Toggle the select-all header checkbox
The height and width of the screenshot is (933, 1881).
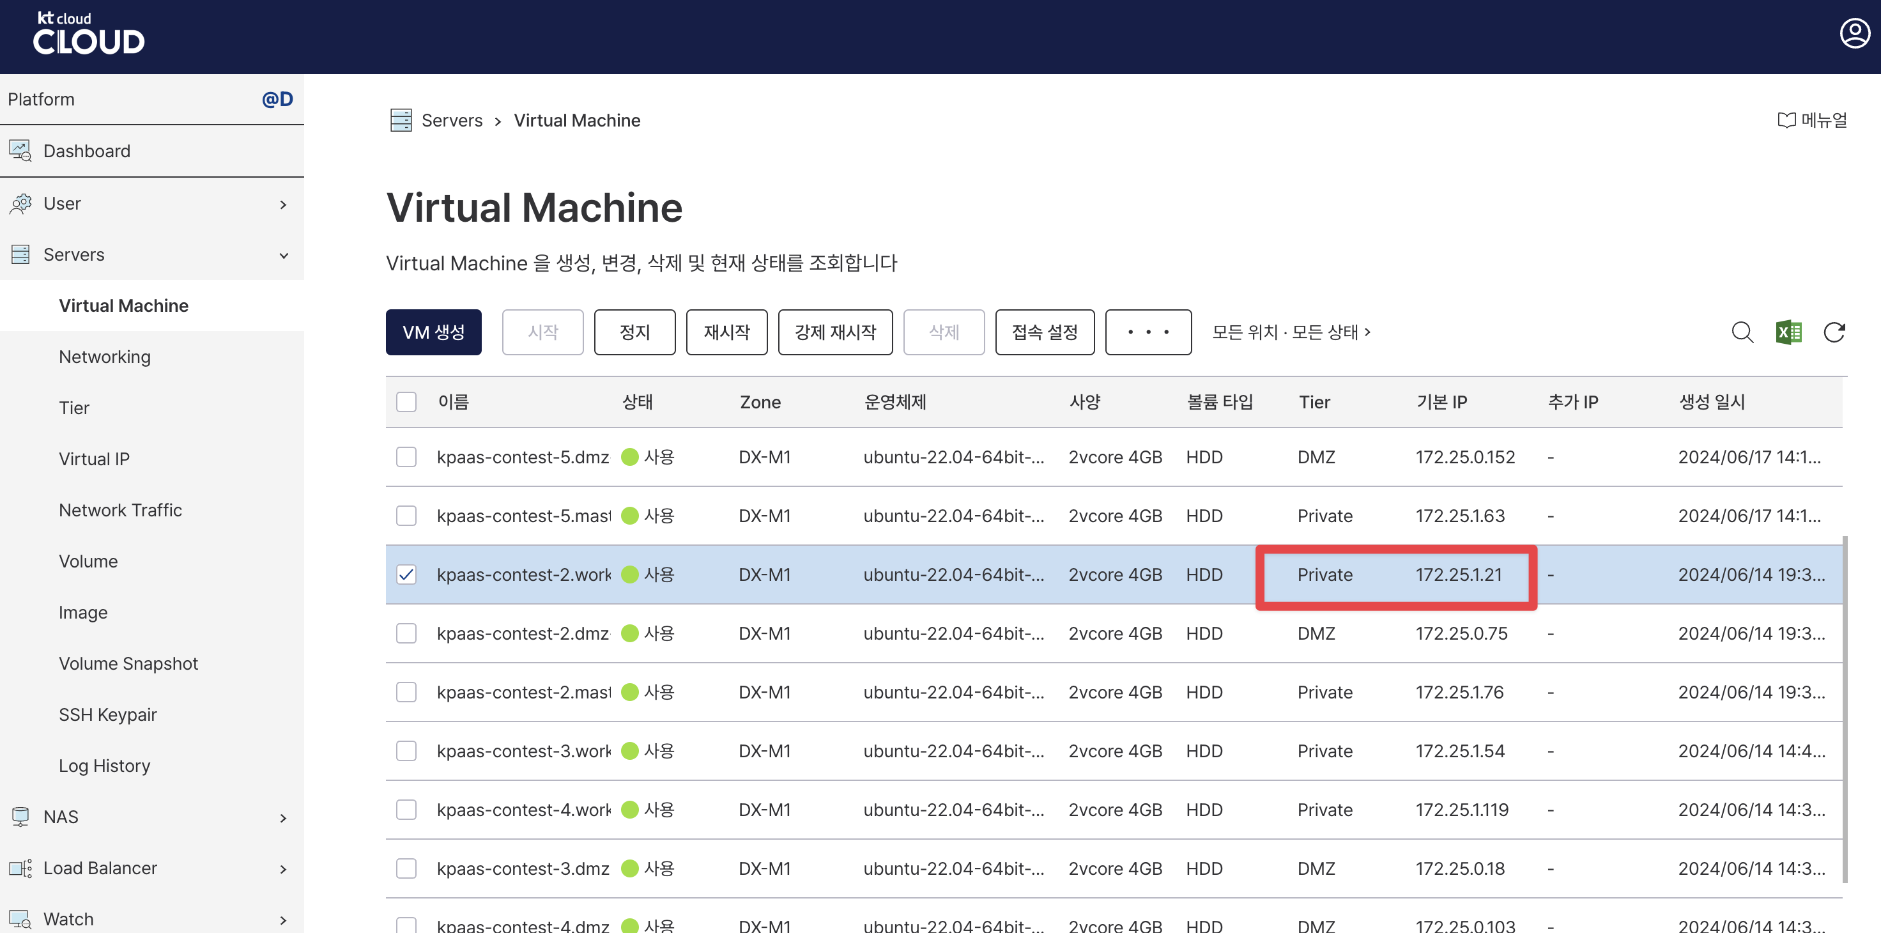tap(406, 402)
